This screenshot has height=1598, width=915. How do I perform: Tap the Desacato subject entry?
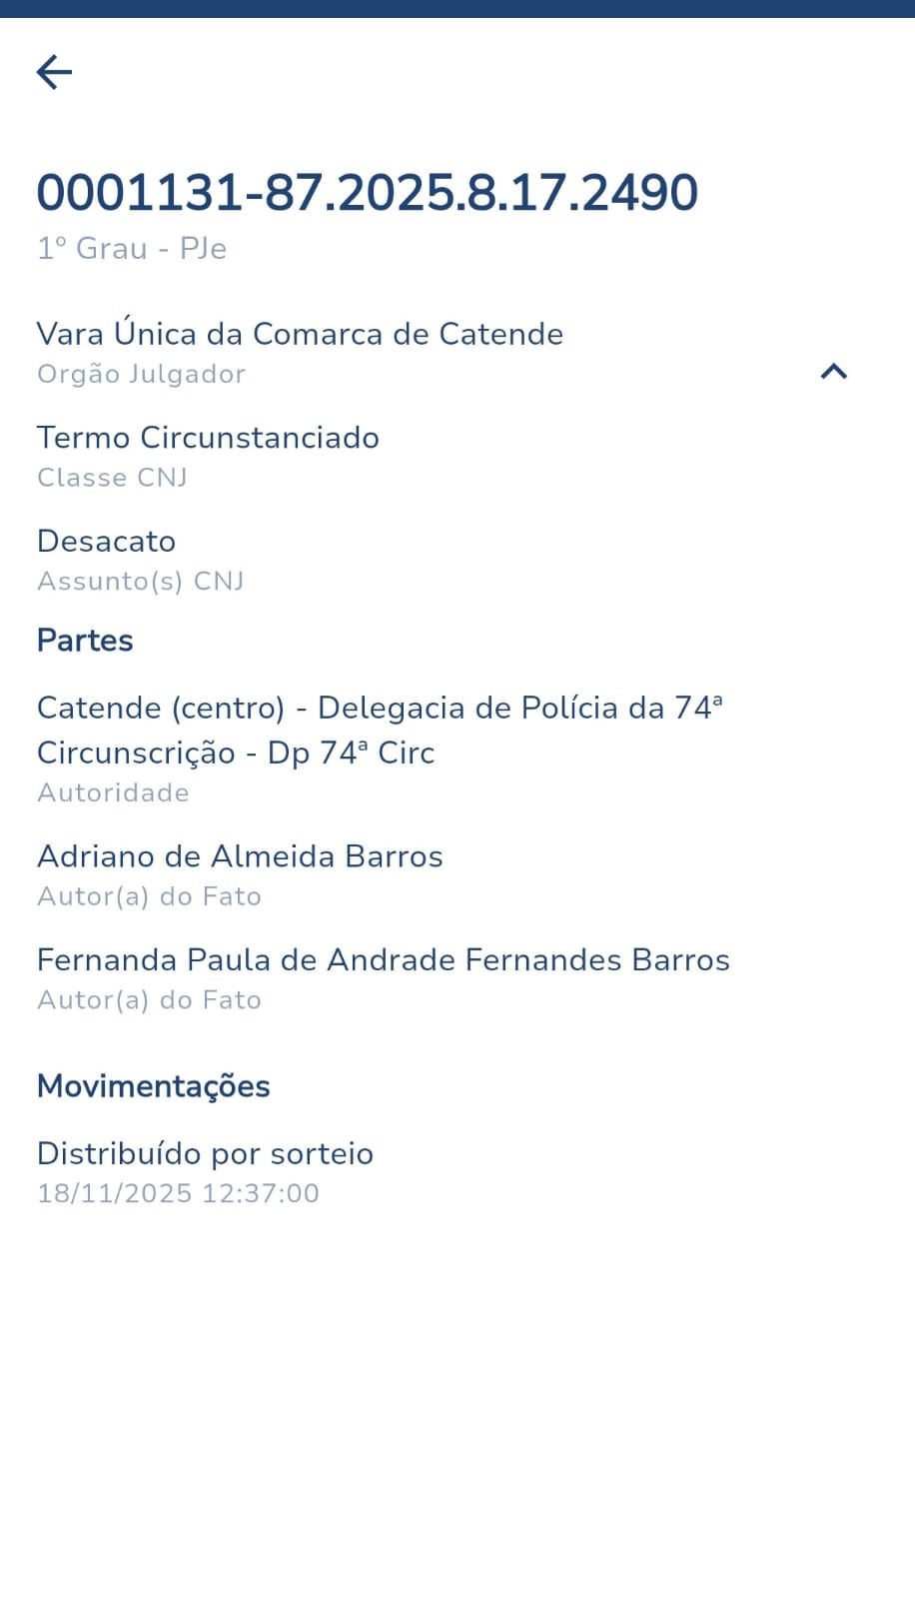coord(106,541)
